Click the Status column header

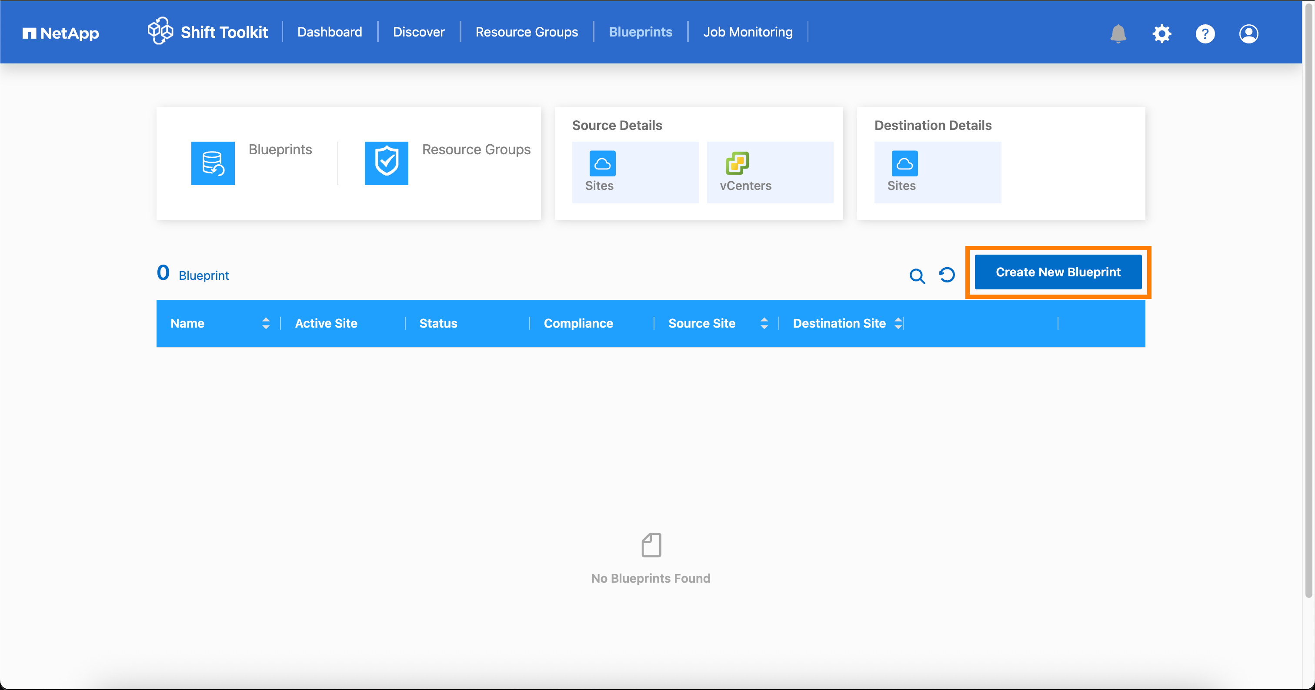click(438, 323)
